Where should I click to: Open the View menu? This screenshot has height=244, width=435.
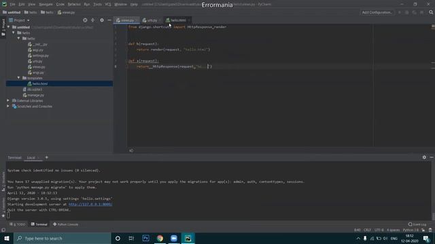(x=32, y=5)
